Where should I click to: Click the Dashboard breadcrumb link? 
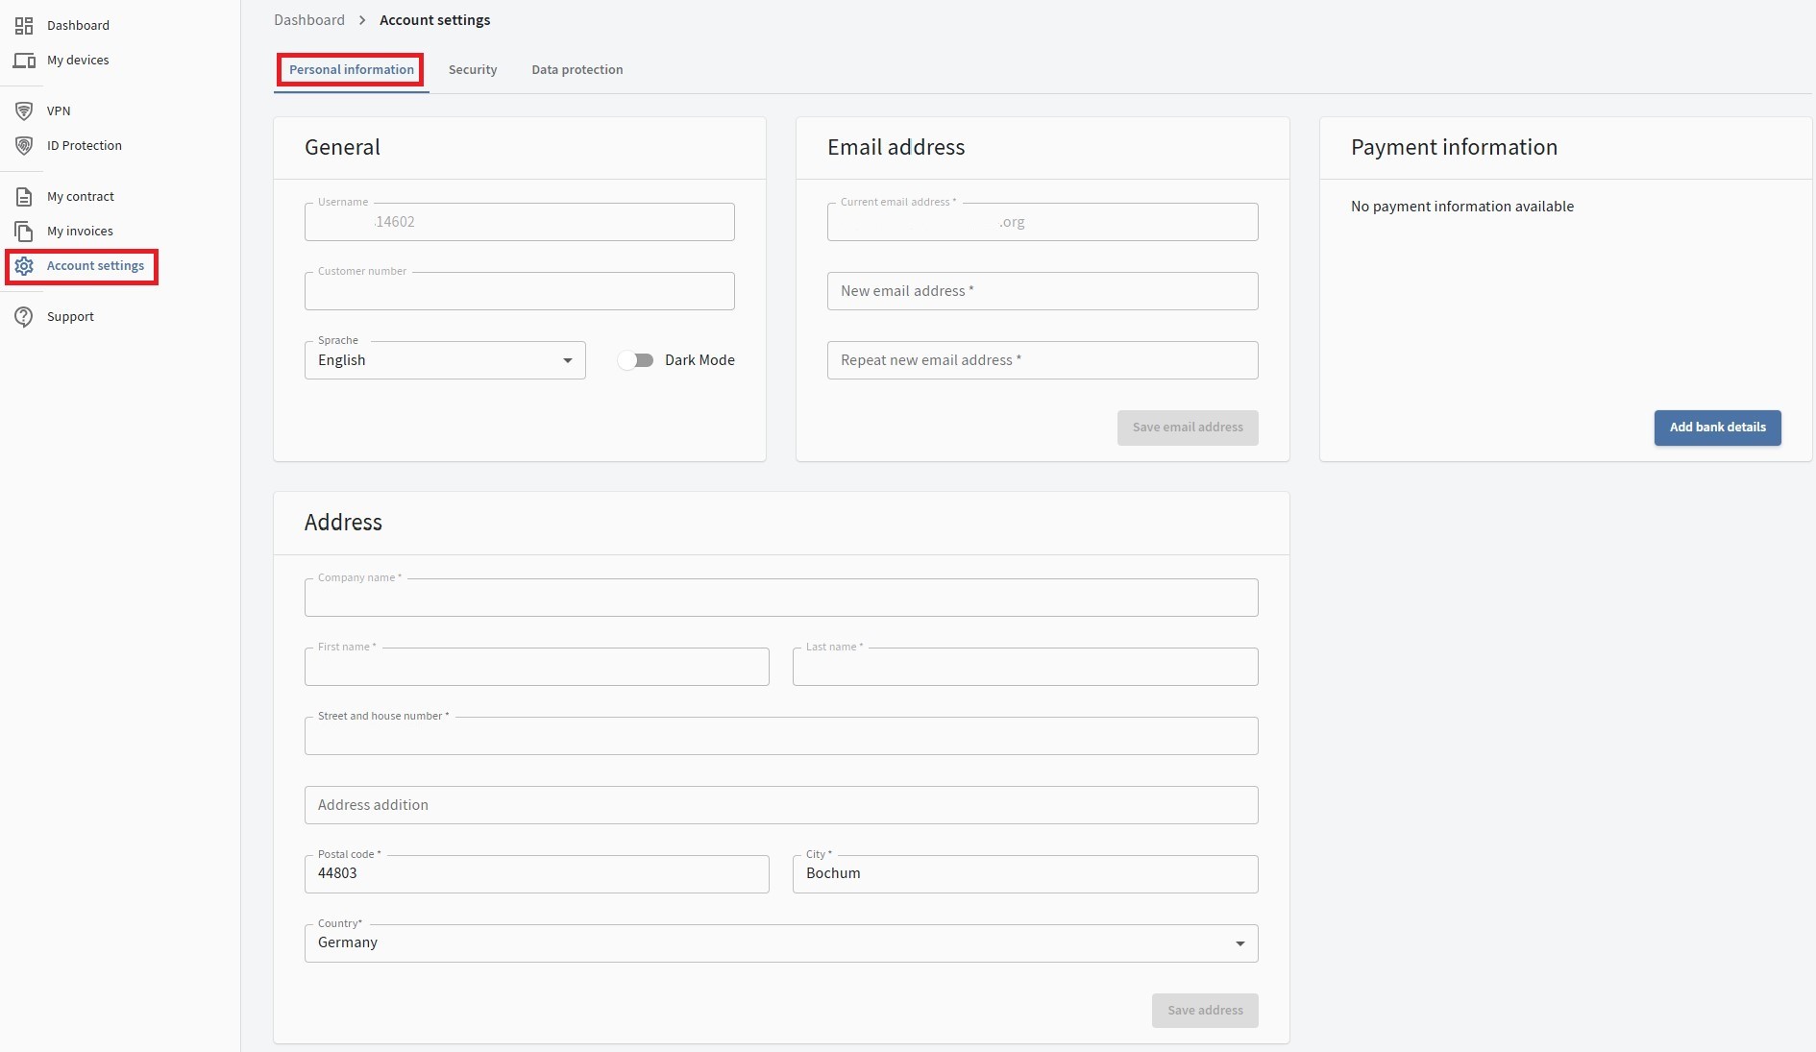[308, 20]
